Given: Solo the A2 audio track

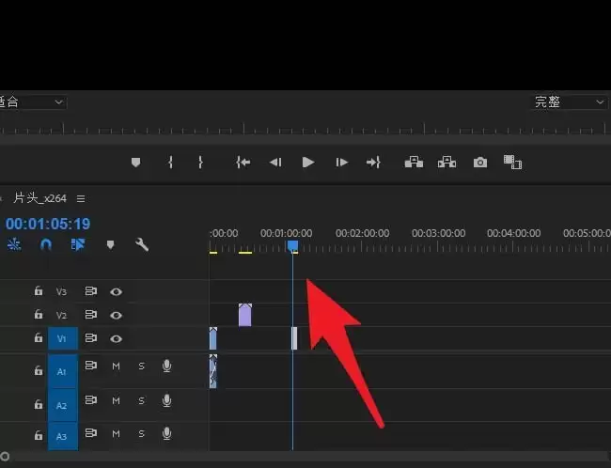Looking at the screenshot, I should (x=142, y=401).
